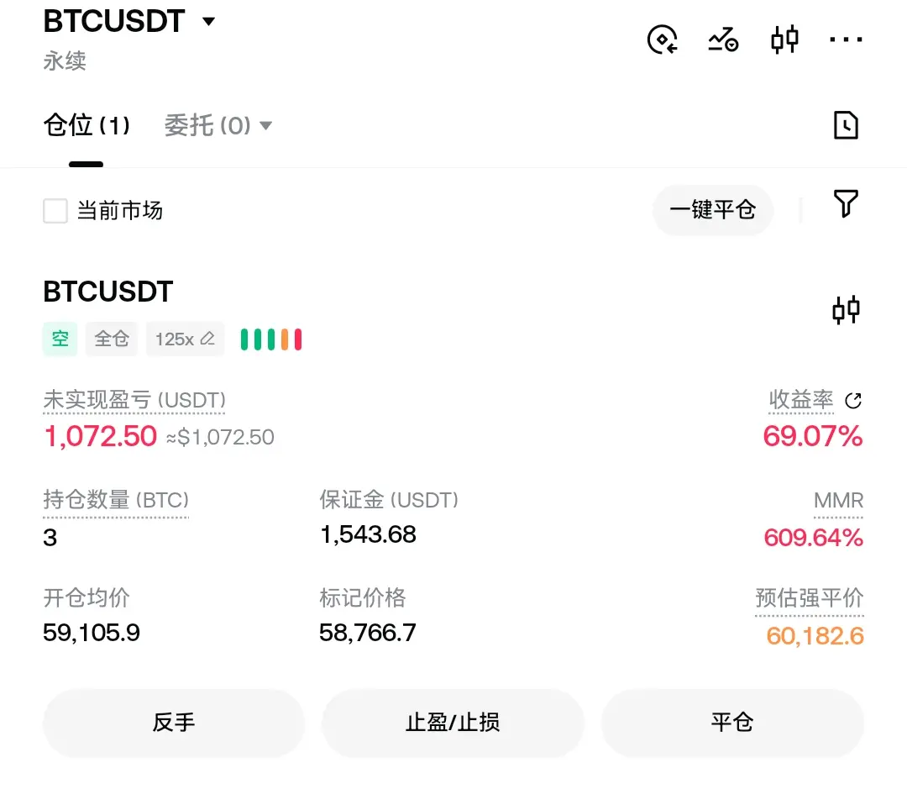Open the price alert chart icon
The height and width of the screenshot is (789, 907).
(723, 39)
